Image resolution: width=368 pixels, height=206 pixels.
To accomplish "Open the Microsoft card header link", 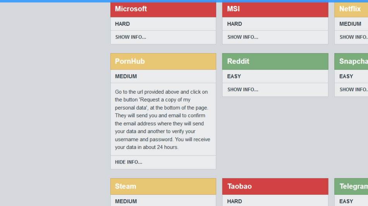I will (x=131, y=9).
